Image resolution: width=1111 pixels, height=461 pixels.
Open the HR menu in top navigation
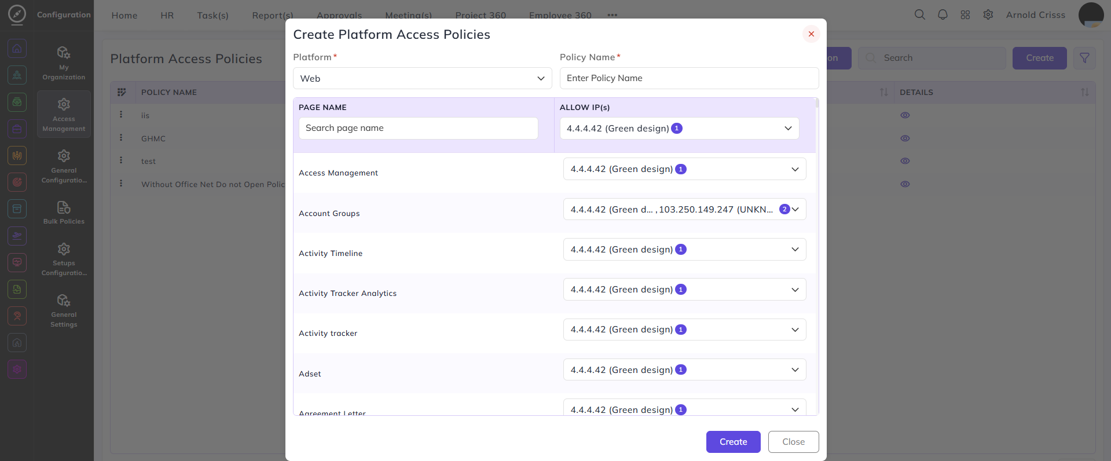(167, 15)
